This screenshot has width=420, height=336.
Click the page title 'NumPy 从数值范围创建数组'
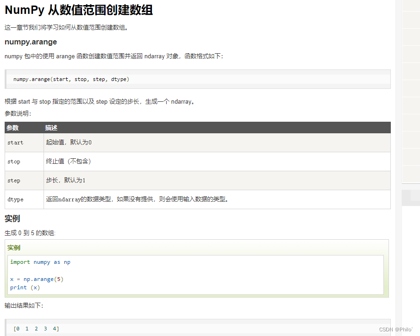(79, 10)
